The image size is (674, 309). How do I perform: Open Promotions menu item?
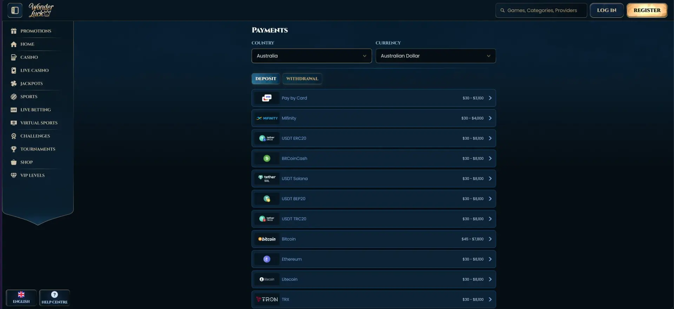(x=36, y=31)
